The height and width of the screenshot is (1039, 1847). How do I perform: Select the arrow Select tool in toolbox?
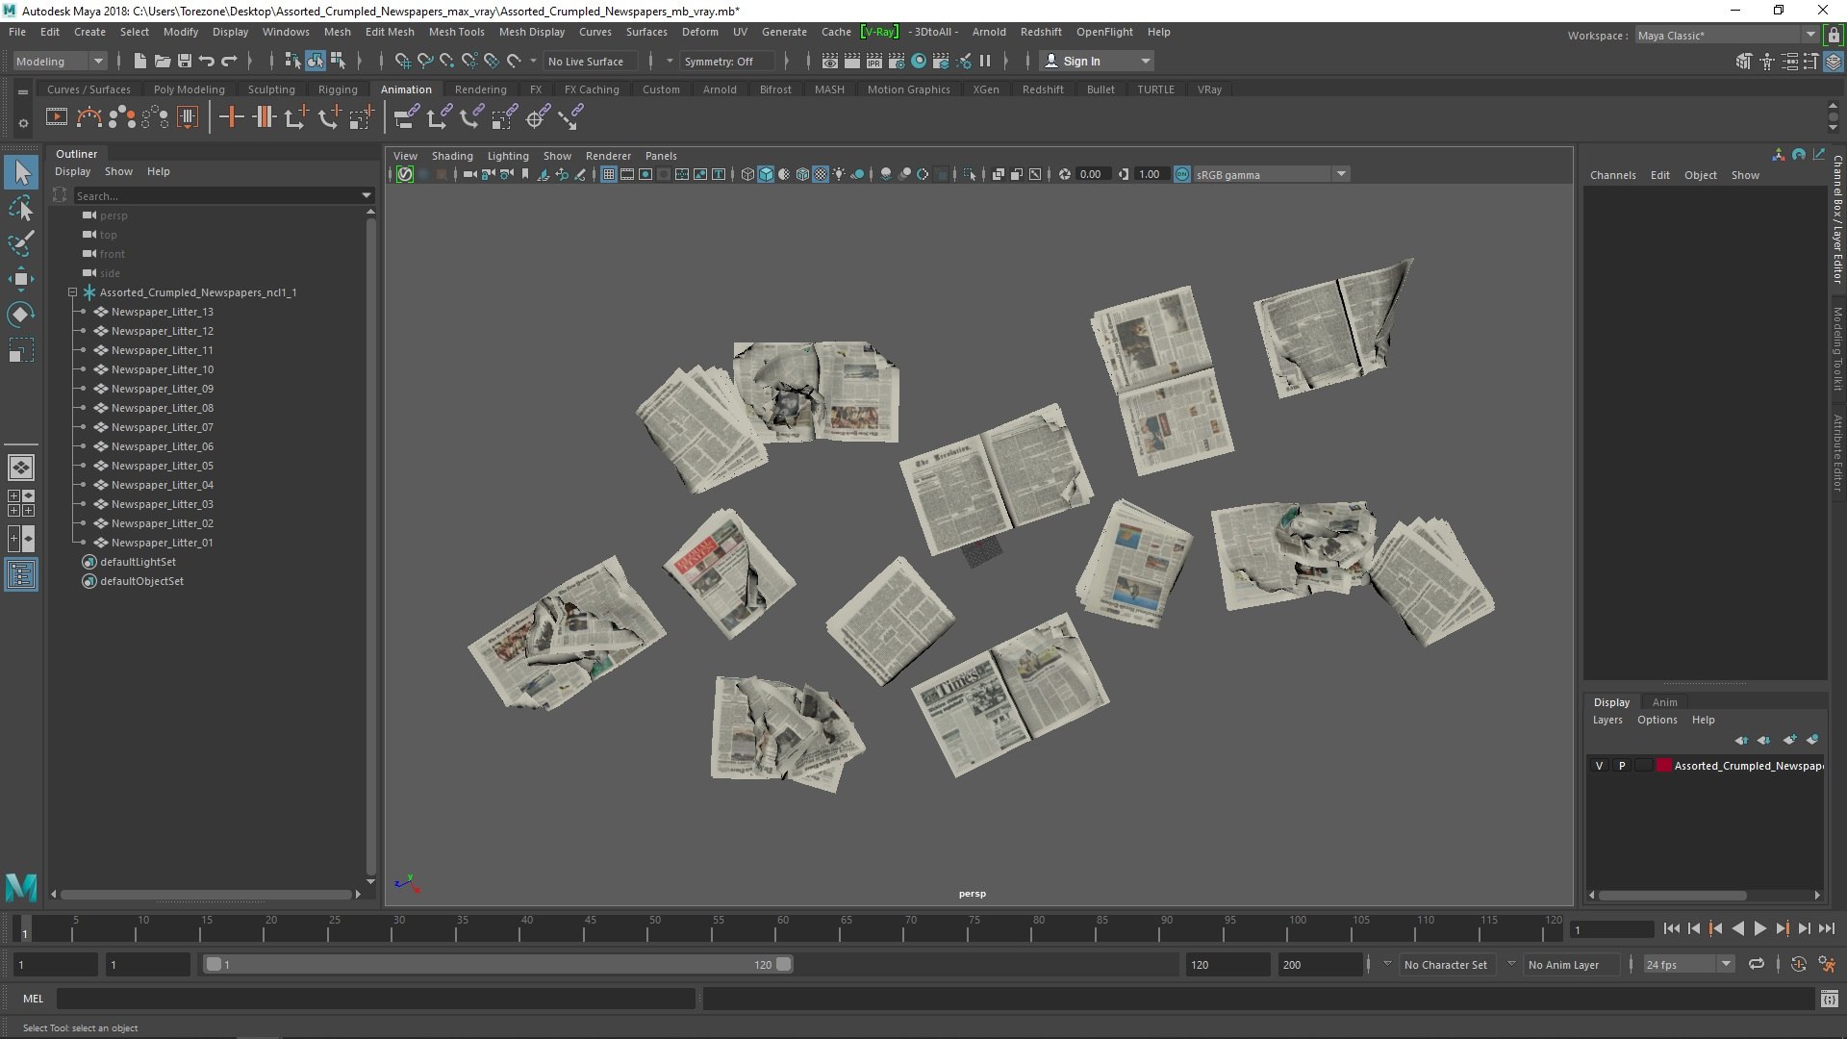tap(21, 172)
